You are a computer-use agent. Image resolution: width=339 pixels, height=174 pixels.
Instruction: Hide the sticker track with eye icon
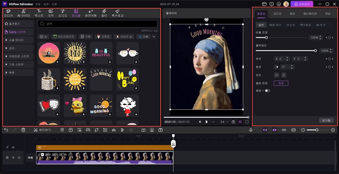pos(13,147)
